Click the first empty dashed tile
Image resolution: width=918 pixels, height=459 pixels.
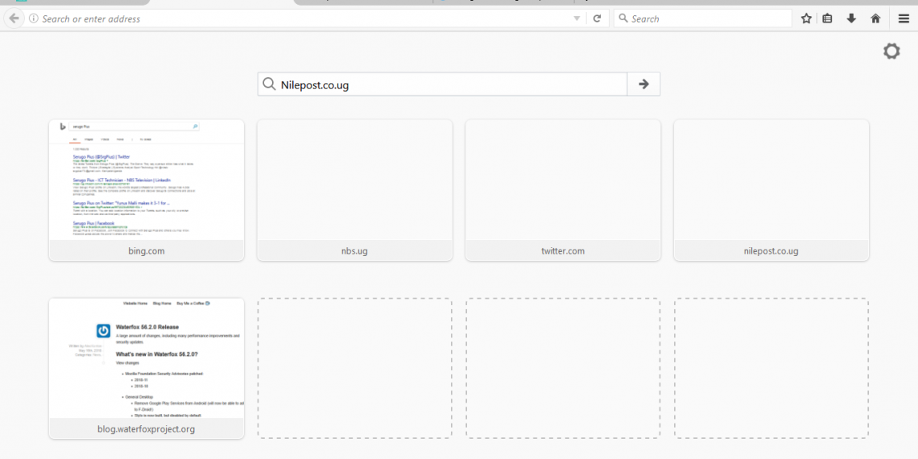pyautogui.click(x=354, y=368)
